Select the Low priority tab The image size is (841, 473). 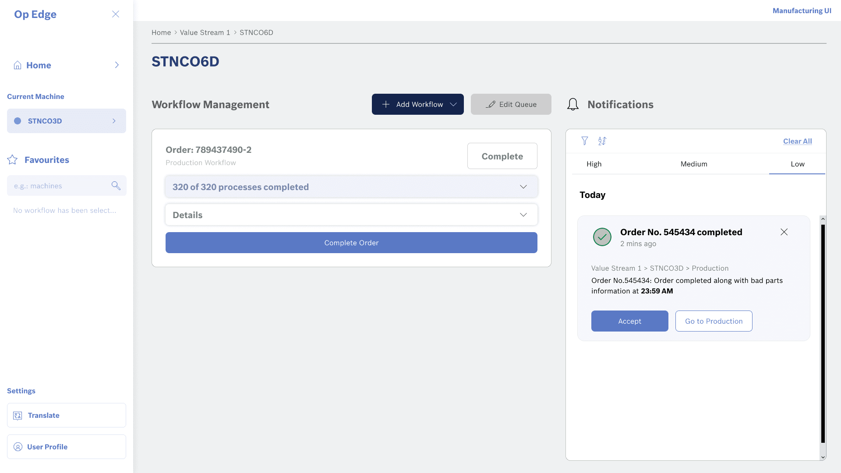click(797, 164)
